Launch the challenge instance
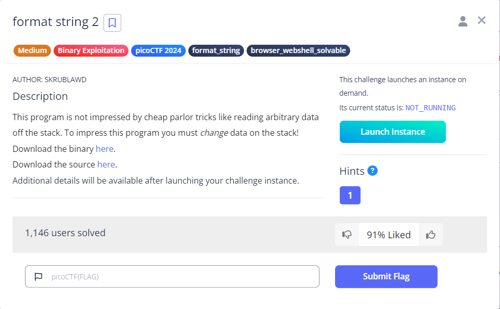The image size is (500, 309). point(392,132)
